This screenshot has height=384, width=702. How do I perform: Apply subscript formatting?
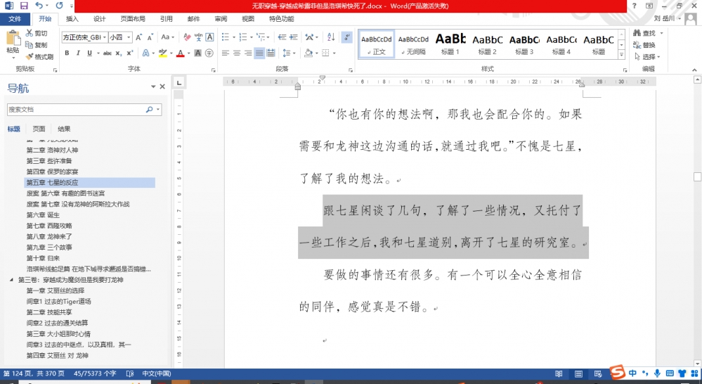119,53
